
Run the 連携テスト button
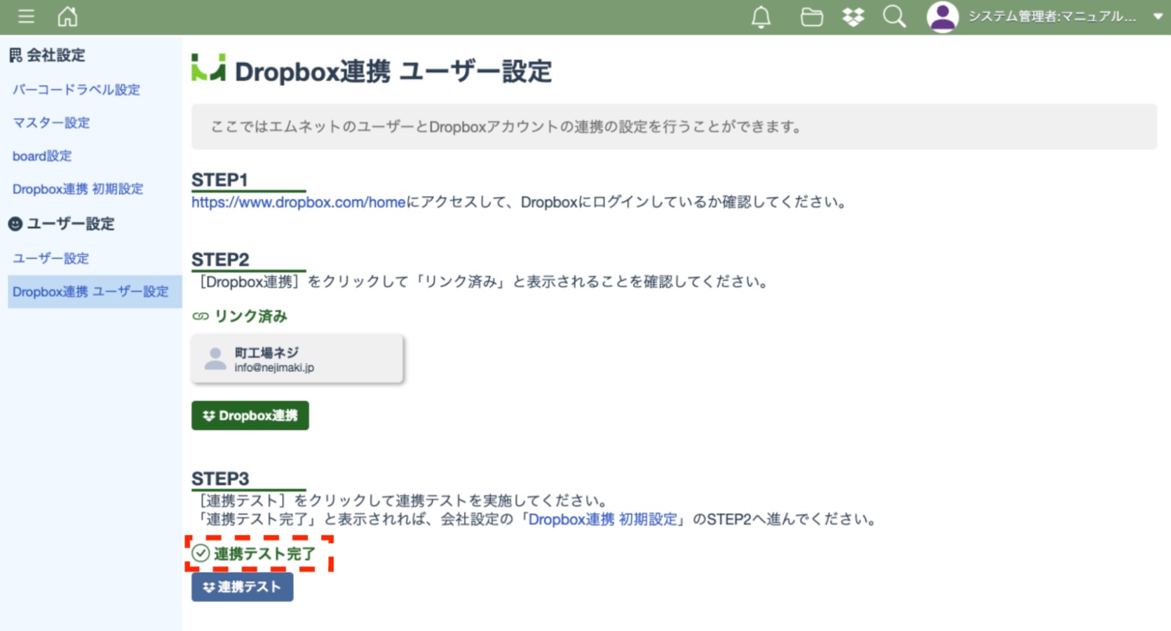pos(242,587)
